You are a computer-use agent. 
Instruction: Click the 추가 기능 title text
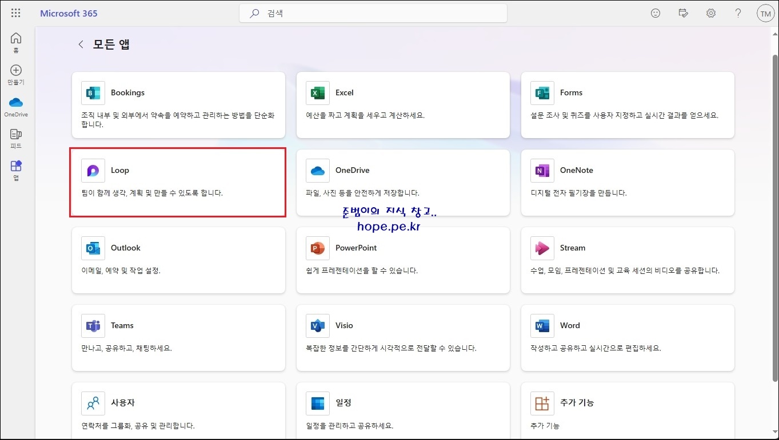pos(577,402)
